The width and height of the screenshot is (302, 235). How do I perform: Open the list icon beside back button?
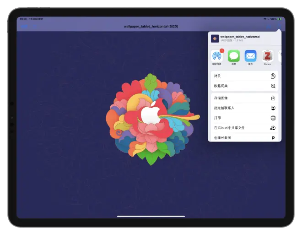35,27
